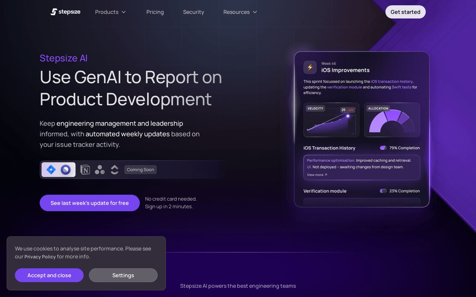Open cookie Settings

click(x=123, y=275)
